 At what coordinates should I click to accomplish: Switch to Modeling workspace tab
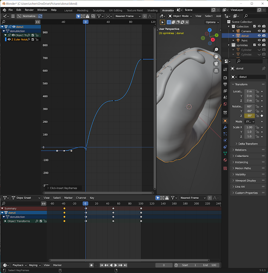[x=82, y=10]
